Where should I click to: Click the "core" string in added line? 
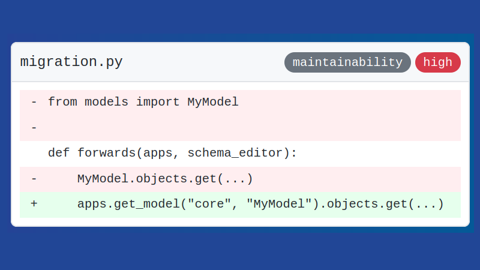click(209, 204)
